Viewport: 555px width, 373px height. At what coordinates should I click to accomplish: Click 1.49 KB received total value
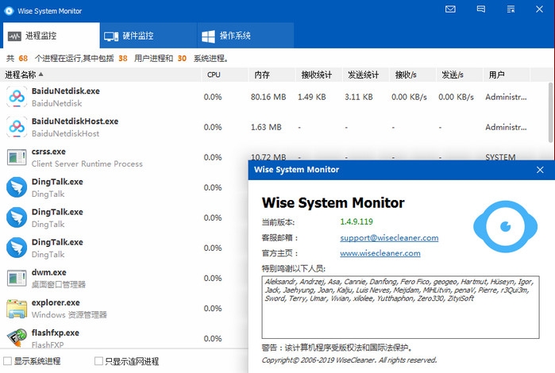click(312, 97)
